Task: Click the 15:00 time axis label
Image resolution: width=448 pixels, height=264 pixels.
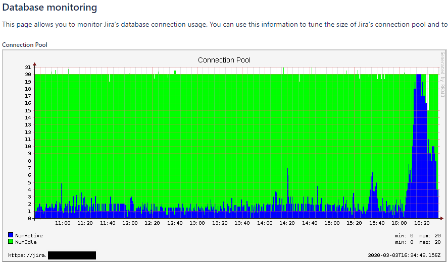Action: [332, 223]
